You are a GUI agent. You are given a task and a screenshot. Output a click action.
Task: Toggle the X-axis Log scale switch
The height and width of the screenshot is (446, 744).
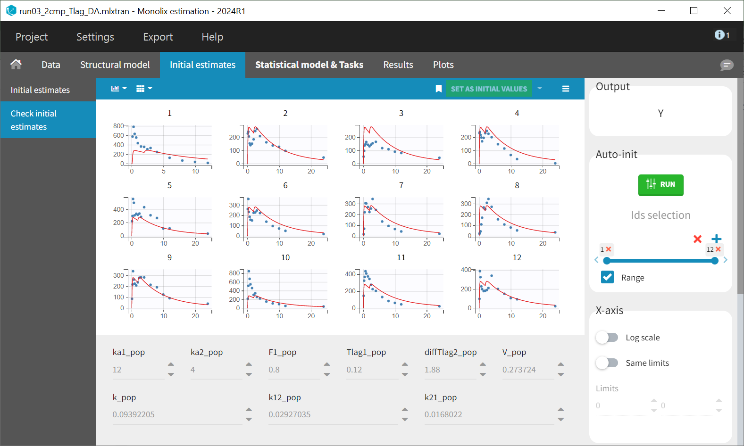607,338
